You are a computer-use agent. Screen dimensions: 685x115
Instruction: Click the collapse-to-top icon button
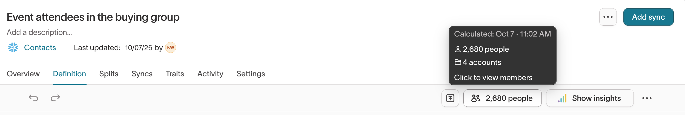click(x=450, y=98)
